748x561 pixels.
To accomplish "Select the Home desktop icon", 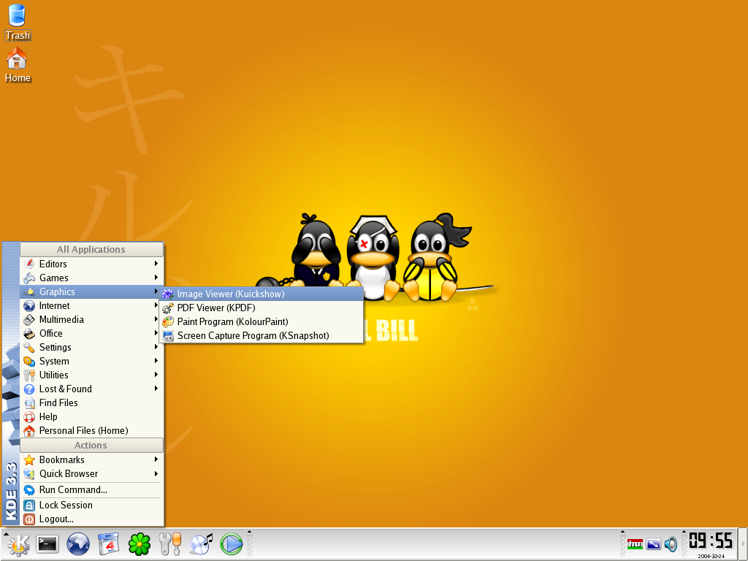I will 18,65.
